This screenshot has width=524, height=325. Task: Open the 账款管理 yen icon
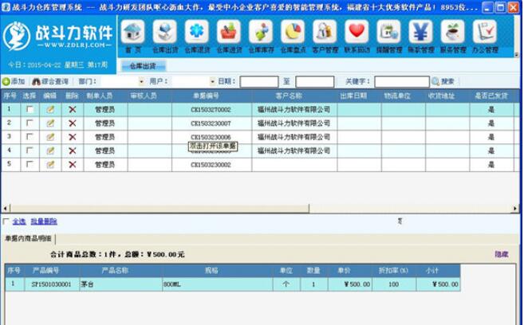point(421,32)
